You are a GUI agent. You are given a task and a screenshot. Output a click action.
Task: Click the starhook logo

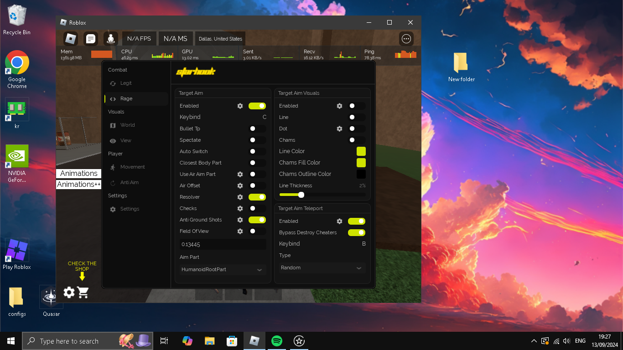tap(195, 72)
